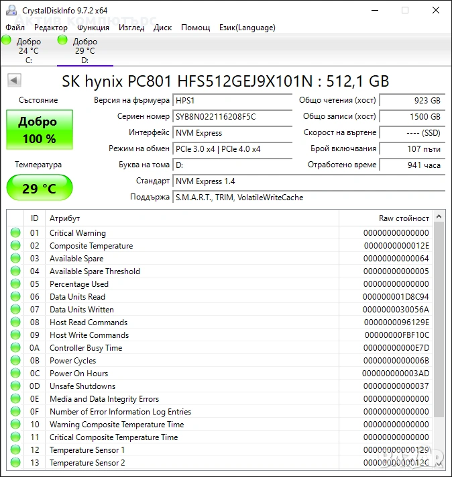Screen dimensions: 452x477
Task: Open the Помощ menu
Action: (x=195, y=28)
